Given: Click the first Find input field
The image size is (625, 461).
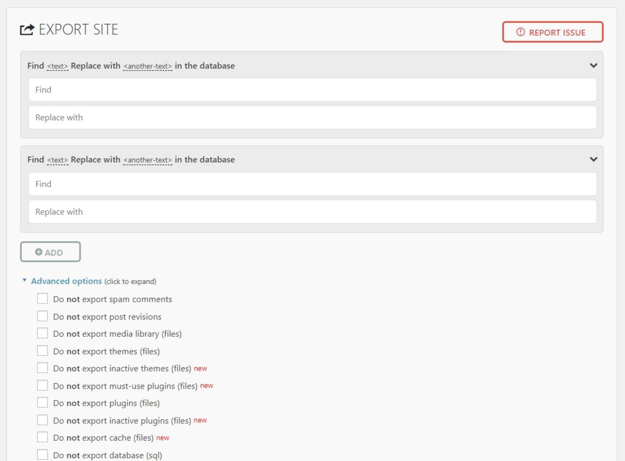Looking at the screenshot, I should point(312,90).
